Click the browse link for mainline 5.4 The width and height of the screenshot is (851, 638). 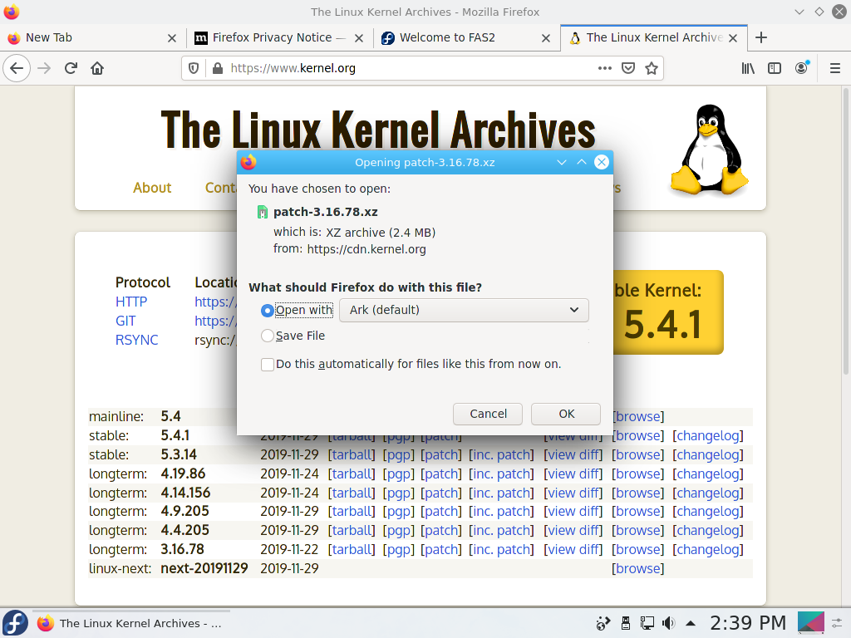pyautogui.click(x=637, y=417)
